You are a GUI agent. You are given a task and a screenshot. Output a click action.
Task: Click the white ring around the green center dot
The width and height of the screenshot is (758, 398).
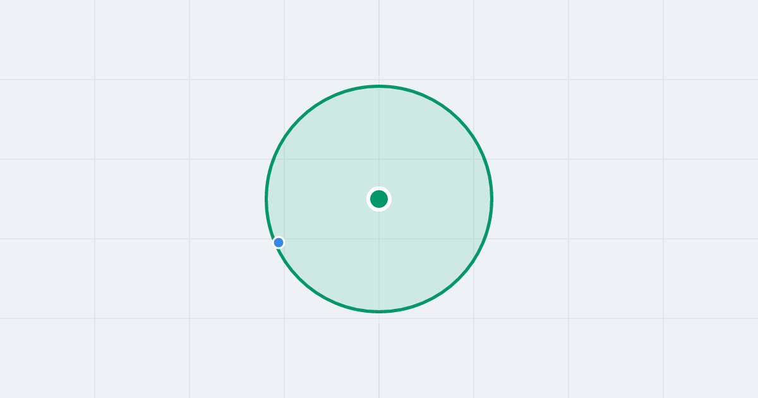click(379, 188)
